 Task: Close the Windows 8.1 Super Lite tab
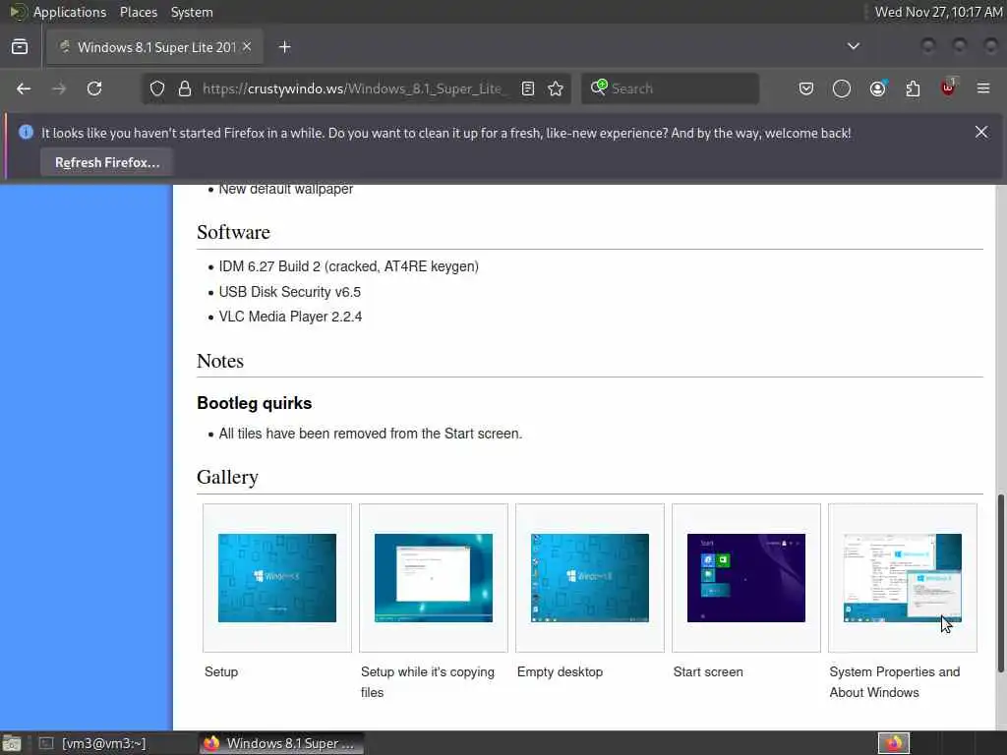(x=247, y=46)
